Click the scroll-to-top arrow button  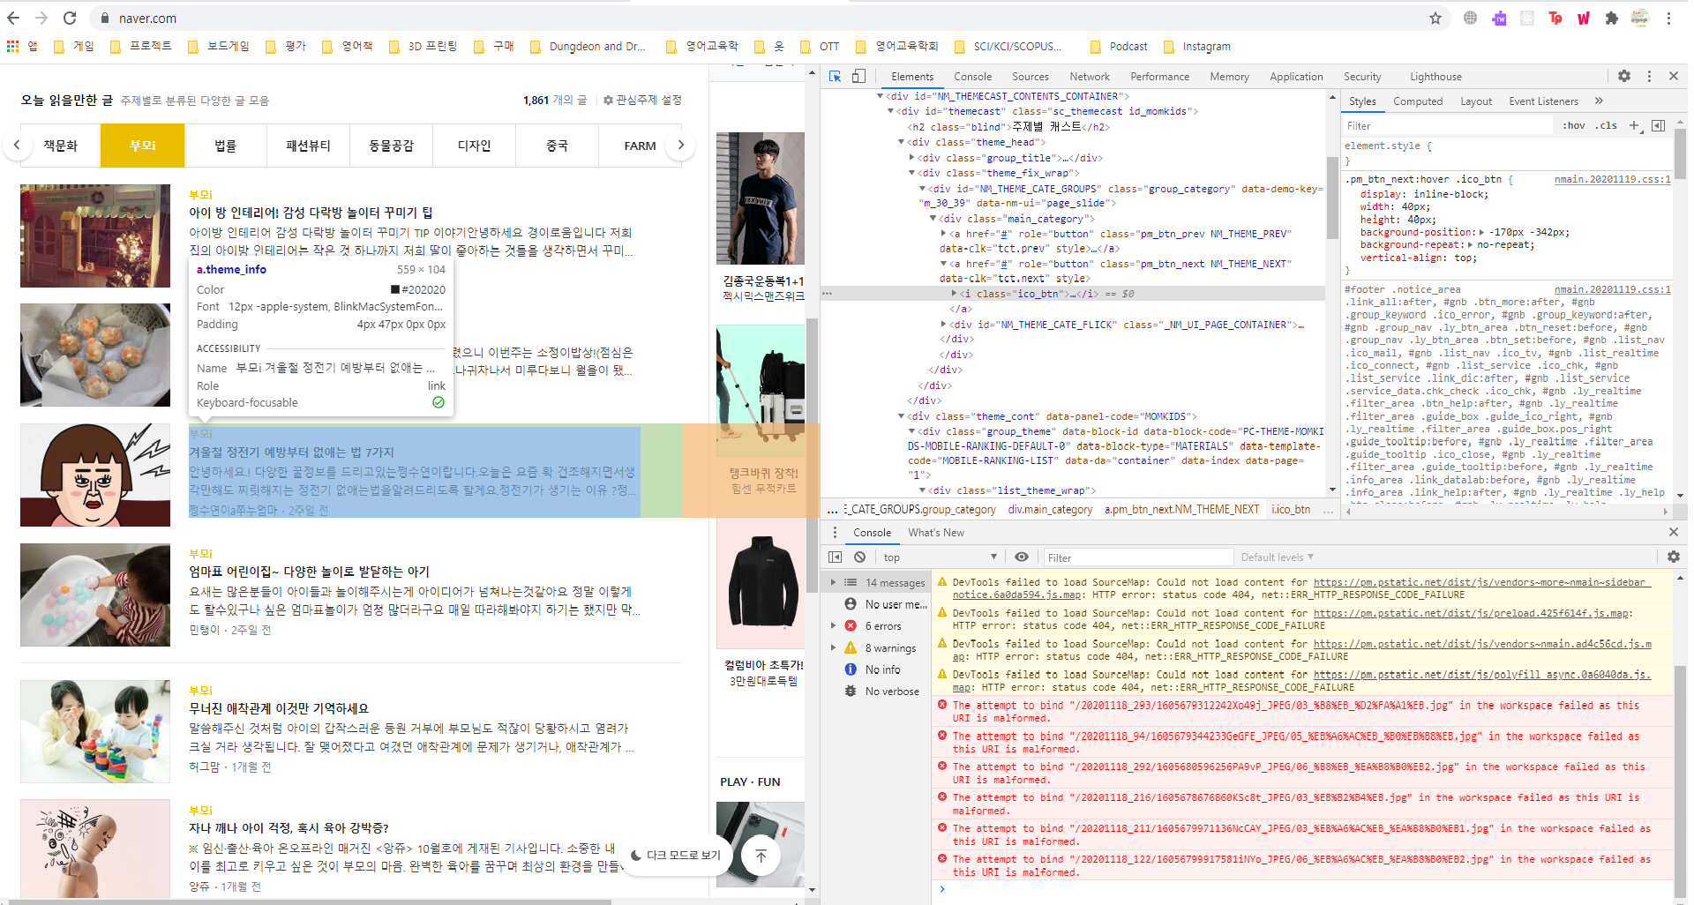(761, 855)
